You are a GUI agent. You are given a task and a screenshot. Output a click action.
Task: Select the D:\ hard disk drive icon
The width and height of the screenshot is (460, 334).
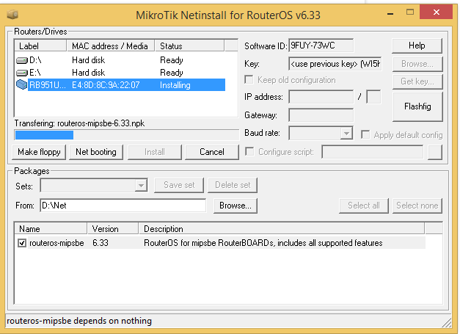pos(22,60)
